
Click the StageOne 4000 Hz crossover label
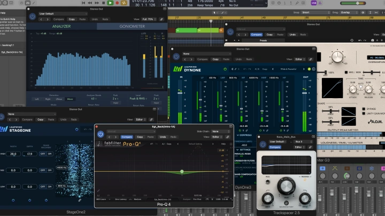(x=61, y=167)
